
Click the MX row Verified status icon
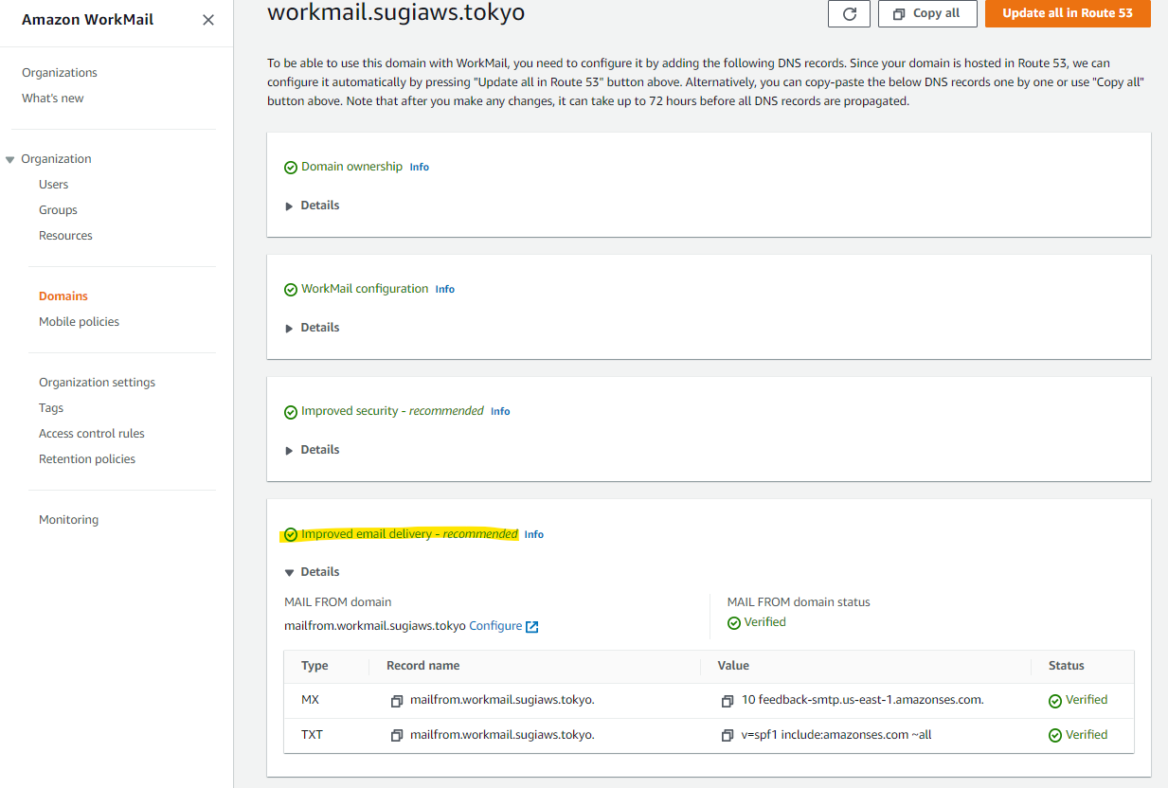(x=1055, y=701)
